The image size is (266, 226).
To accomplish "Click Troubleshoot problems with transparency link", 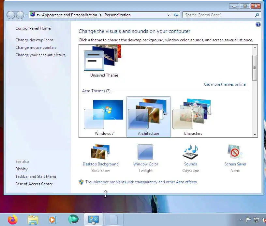I will pyautogui.click(x=141, y=182).
